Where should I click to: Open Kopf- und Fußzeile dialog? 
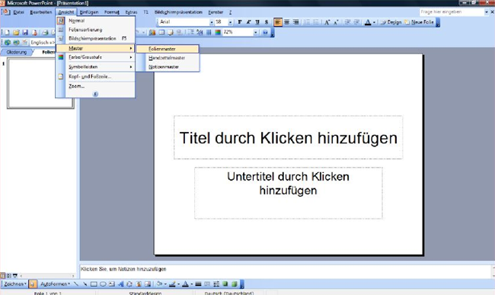click(96, 76)
